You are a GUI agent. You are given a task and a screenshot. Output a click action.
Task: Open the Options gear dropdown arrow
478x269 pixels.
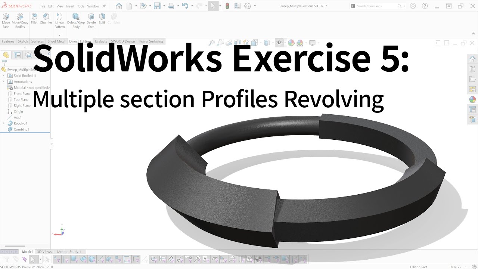point(255,6)
